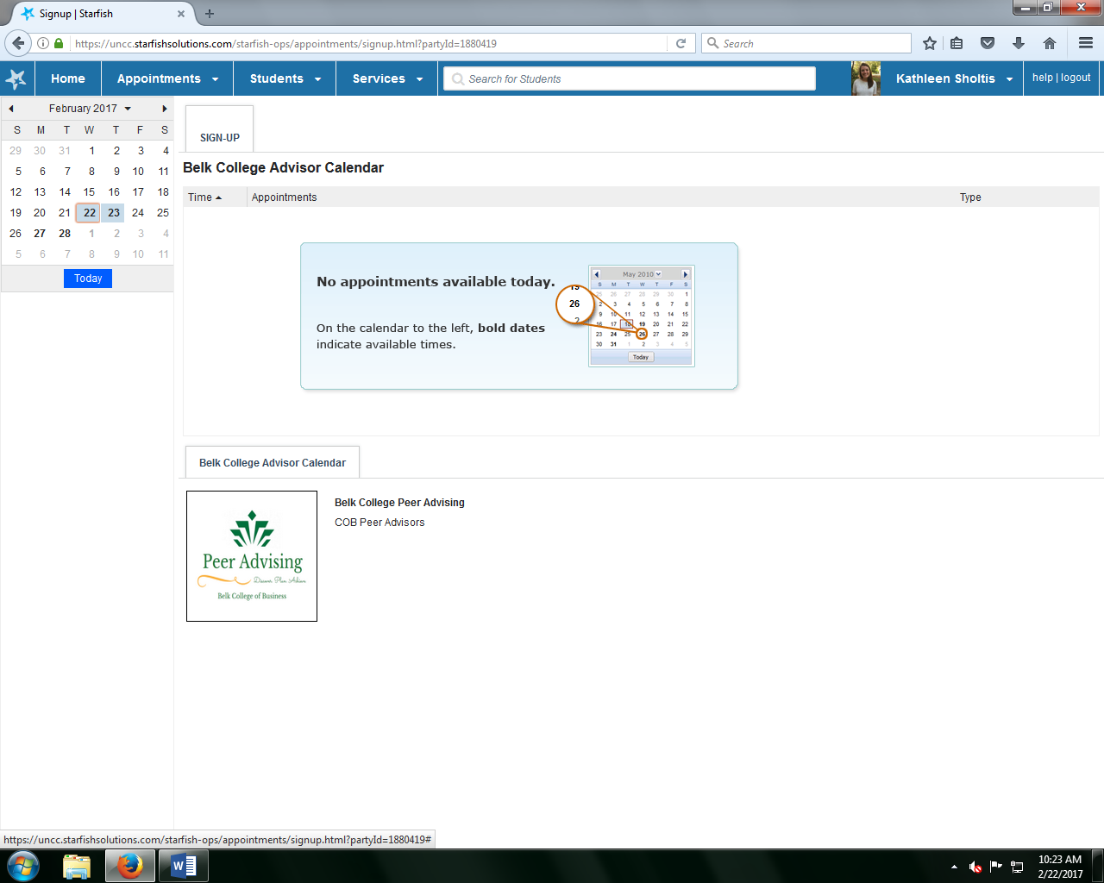This screenshot has height=883, width=1104.
Task: Open Firefox bookmarks list icon
Action: pyautogui.click(x=957, y=43)
